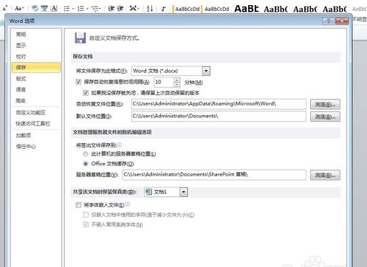Toggle 如果我没保存就关闭 keep last version checkbox
The image size is (367, 267).
pyautogui.click(x=86, y=93)
